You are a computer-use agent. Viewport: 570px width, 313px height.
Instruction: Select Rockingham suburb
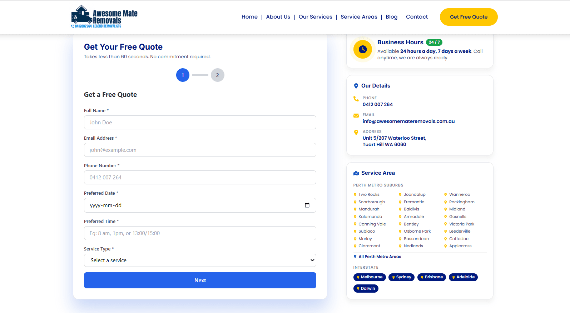462,202
